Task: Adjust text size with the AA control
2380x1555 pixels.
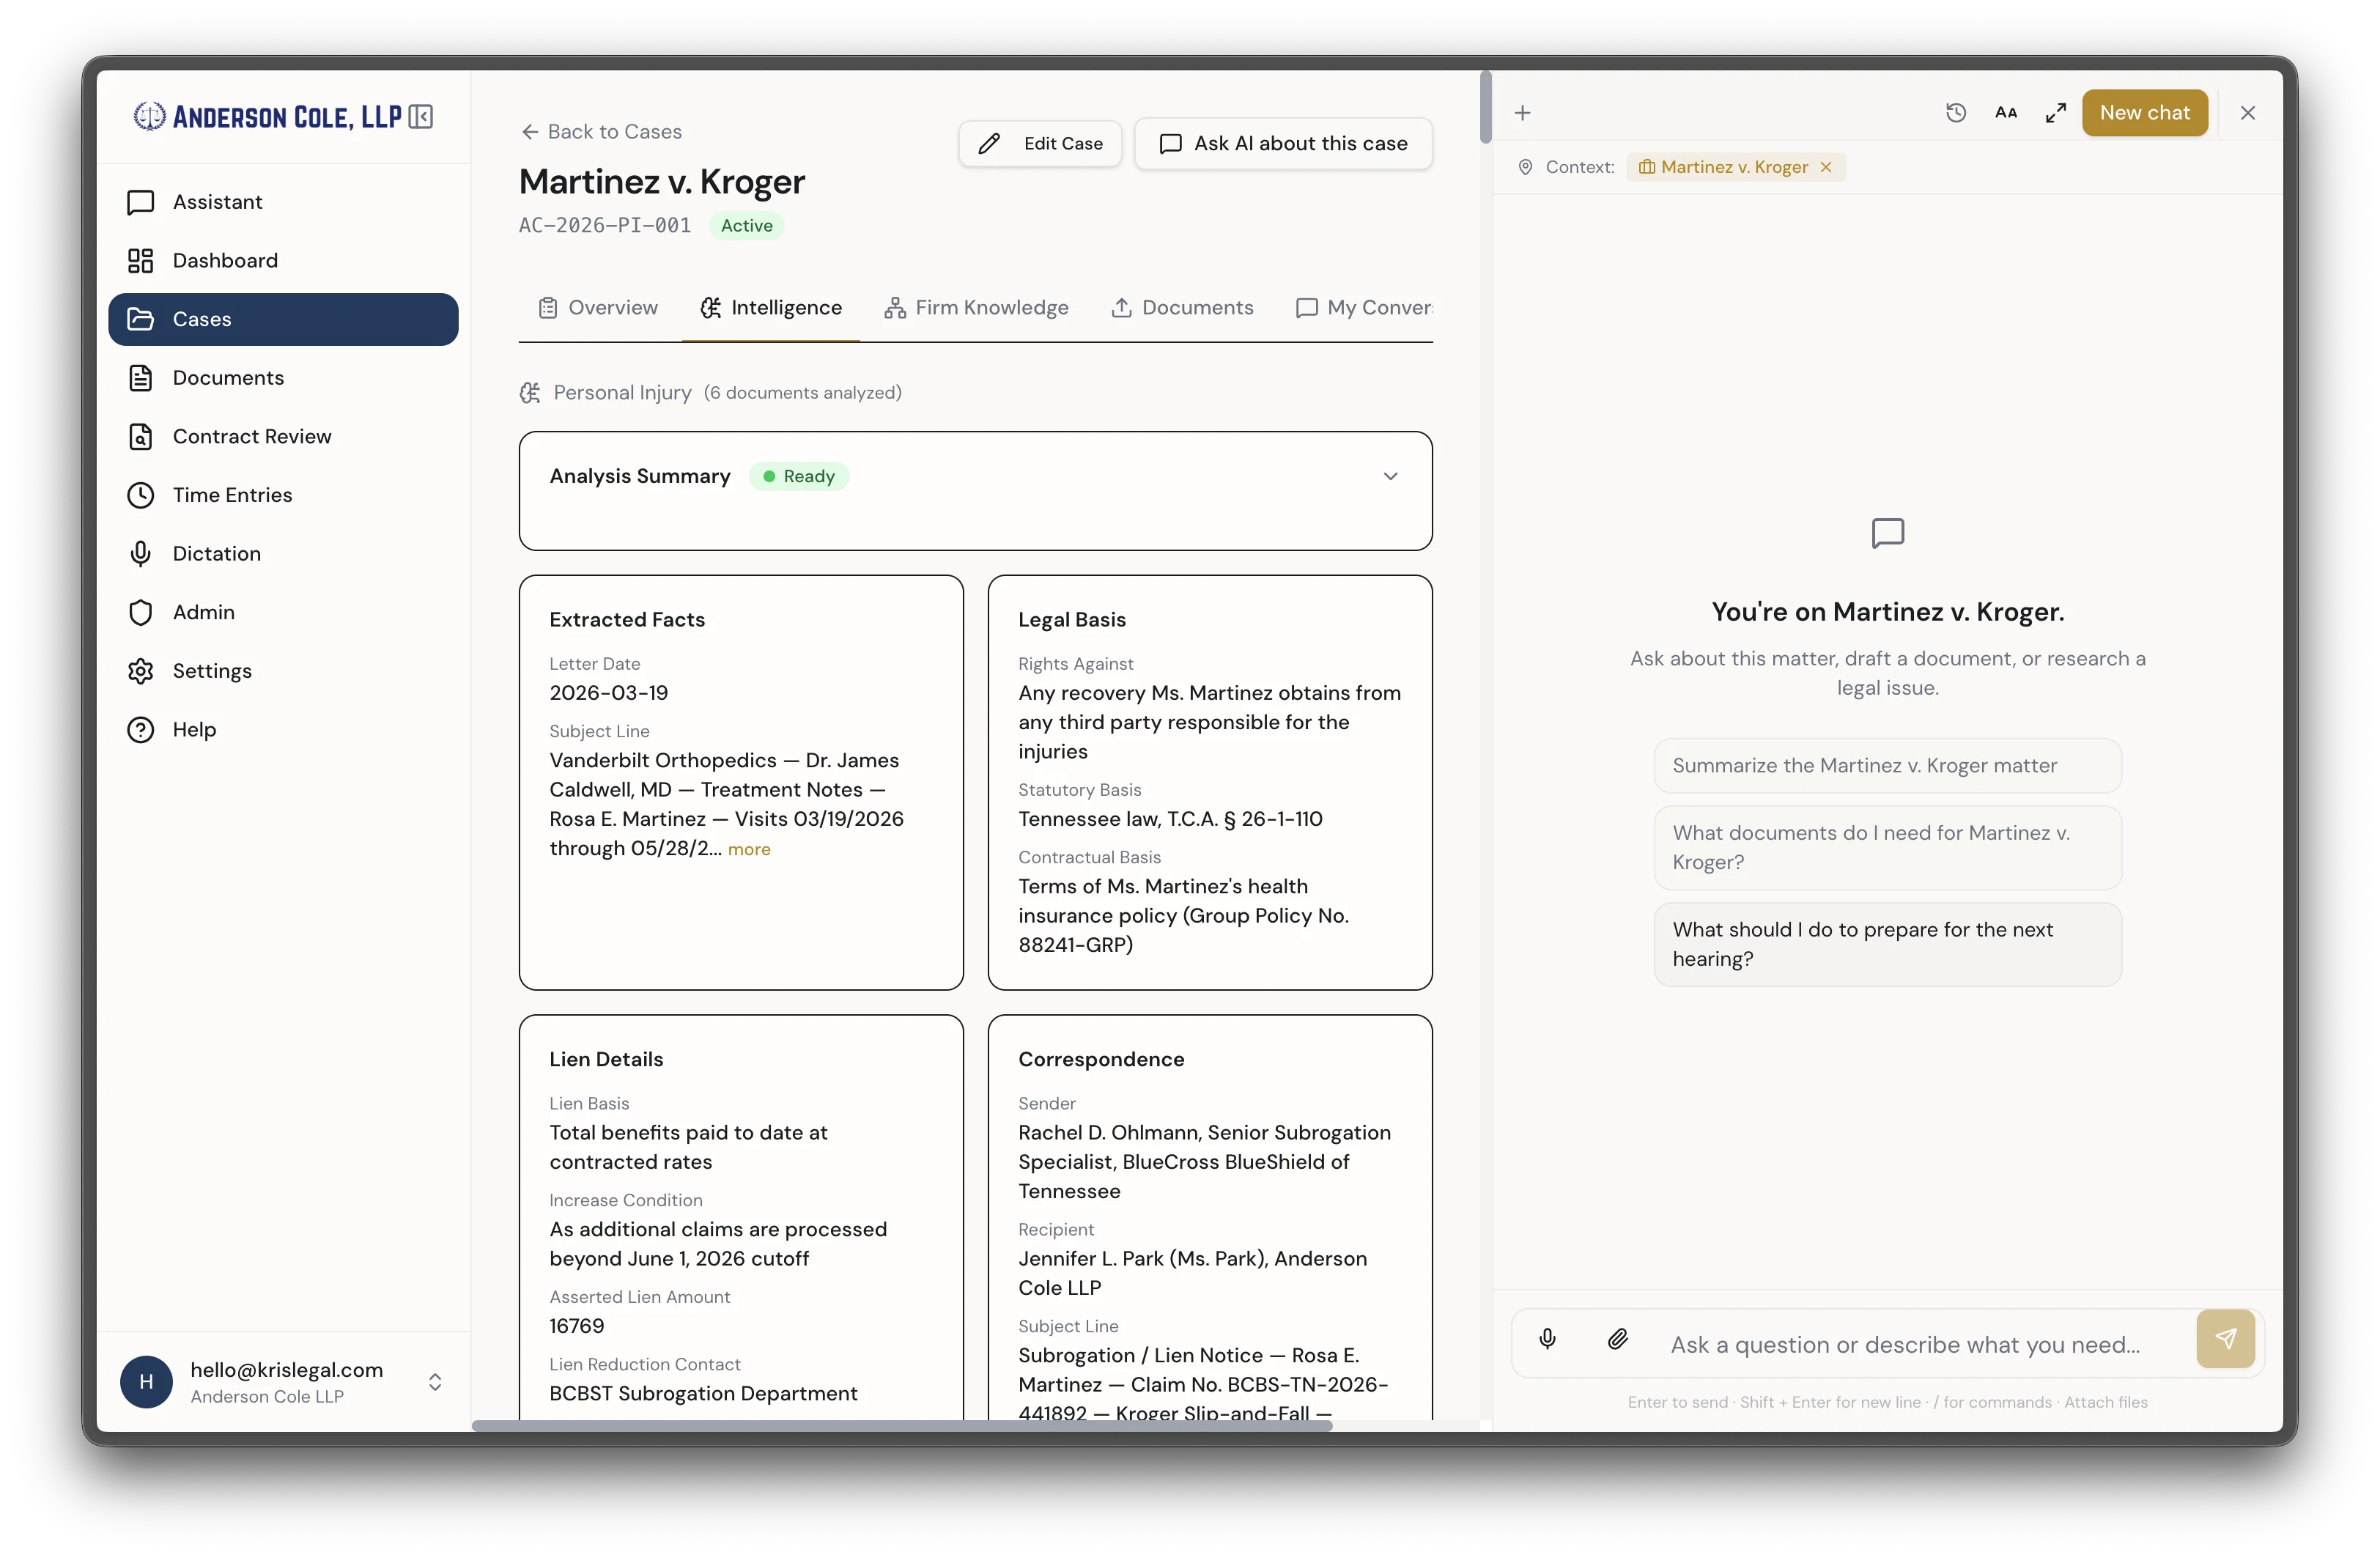Action: coord(2006,112)
